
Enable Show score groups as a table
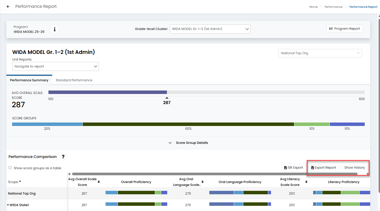[10, 168]
